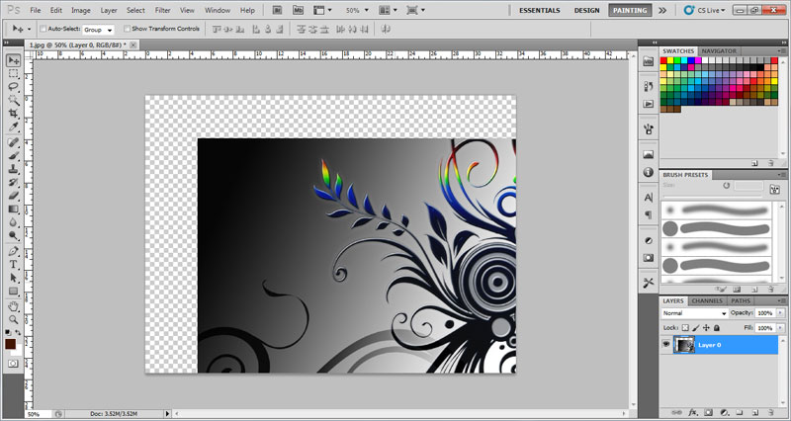Open the Fill slider arrow
791x421 pixels.
pos(780,328)
